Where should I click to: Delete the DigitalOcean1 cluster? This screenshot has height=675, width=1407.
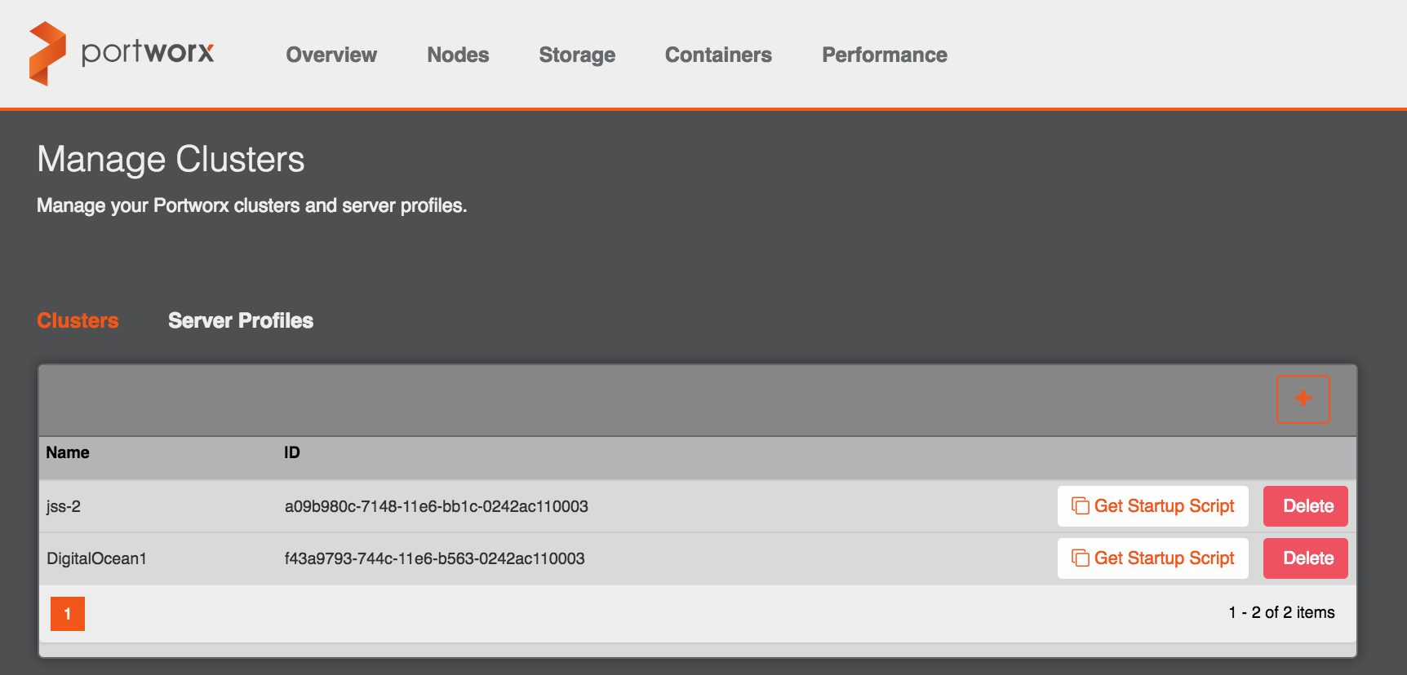[1305, 558]
